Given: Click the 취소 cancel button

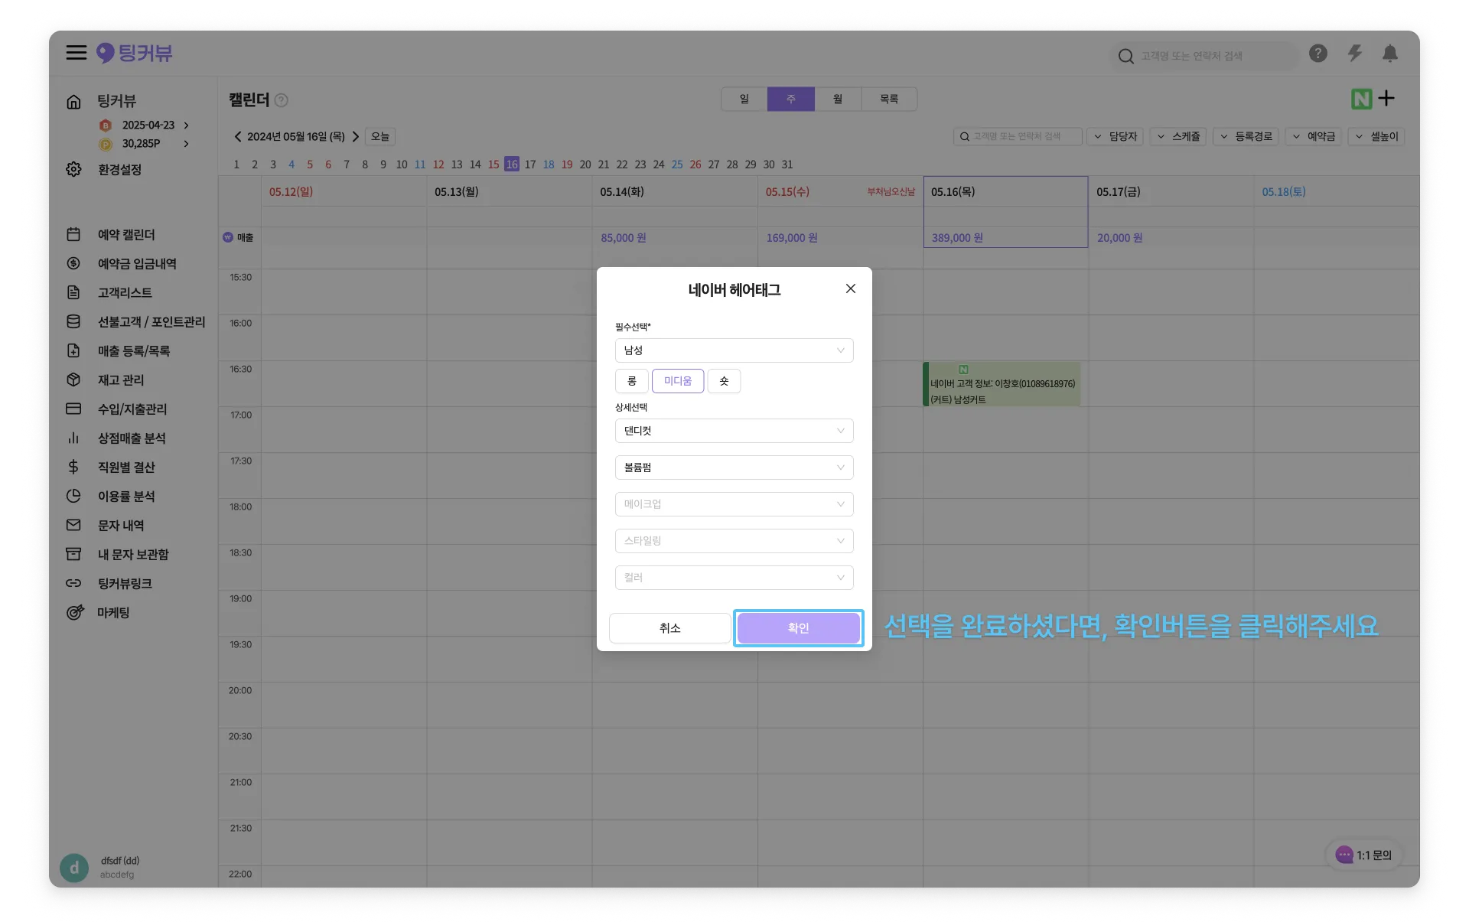Looking at the screenshot, I should click(x=669, y=628).
